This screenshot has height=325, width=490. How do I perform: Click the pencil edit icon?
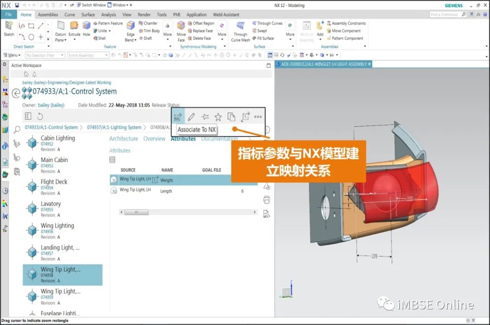pyautogui.click(x=191, y=117)
